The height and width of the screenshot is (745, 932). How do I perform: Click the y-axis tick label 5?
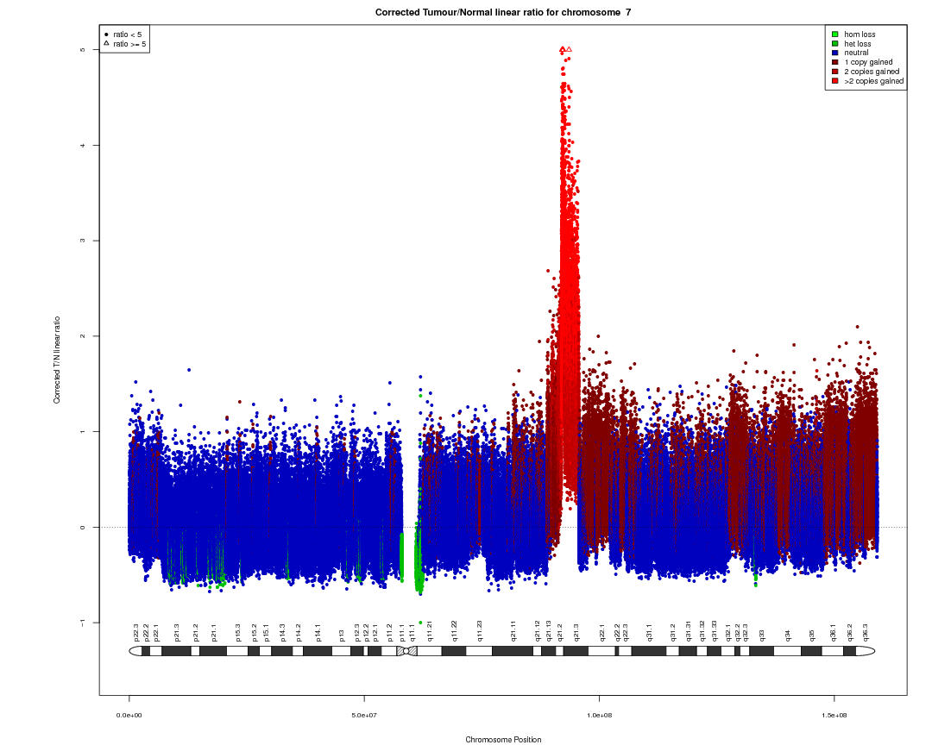point(83,50)
